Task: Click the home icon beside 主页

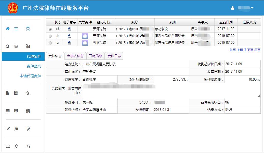Action: point(8,29)
